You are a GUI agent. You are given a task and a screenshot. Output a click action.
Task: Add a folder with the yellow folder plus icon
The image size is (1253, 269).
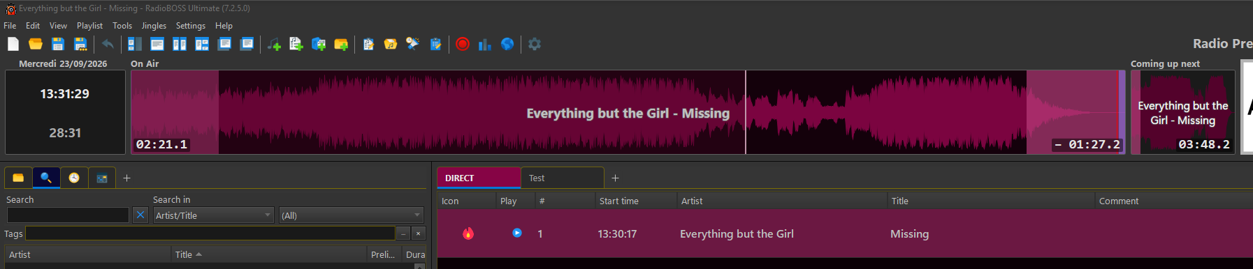[x=341, y=44]
